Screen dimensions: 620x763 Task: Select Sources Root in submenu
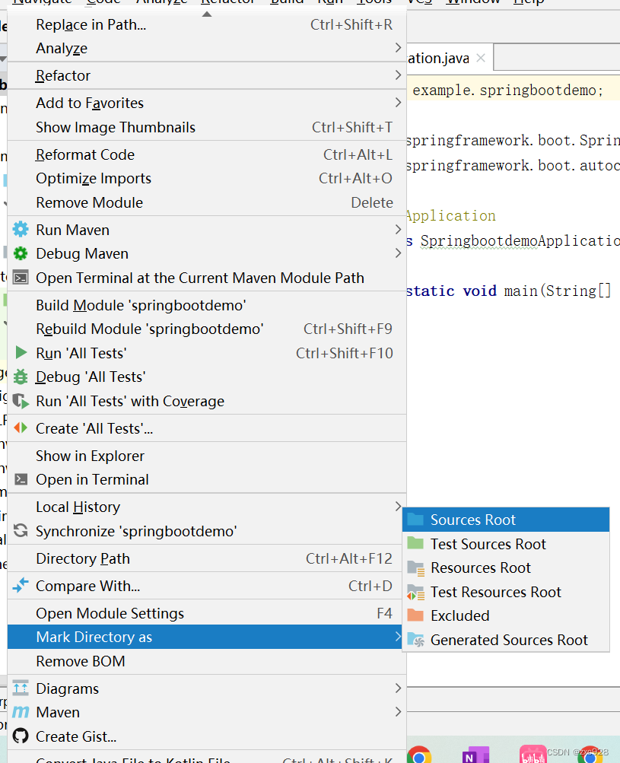[x=472, y=520]
